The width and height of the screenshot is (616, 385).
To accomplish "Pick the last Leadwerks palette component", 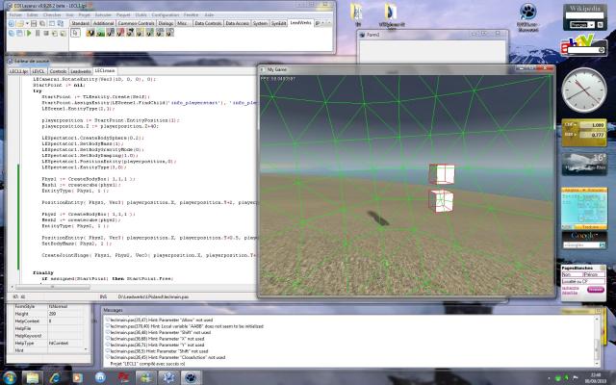I will pyautogui.click(x=169, y=33).
